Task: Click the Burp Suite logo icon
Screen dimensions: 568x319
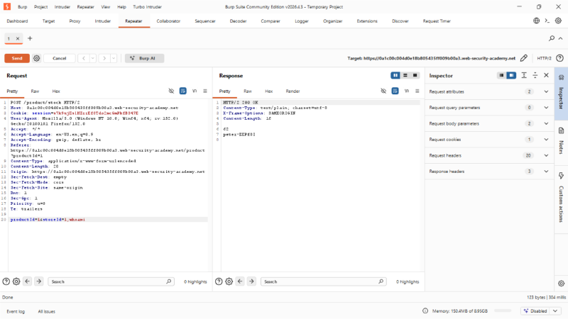Action: click(7, 6)
